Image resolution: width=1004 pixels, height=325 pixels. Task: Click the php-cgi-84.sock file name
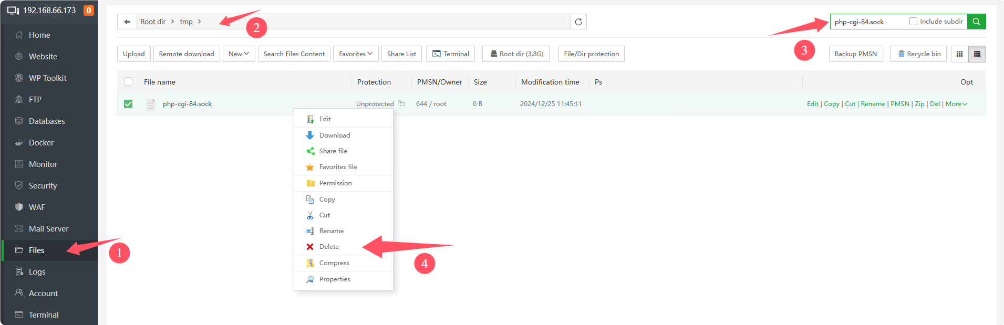pyautogui.click(x=188, y=104)
